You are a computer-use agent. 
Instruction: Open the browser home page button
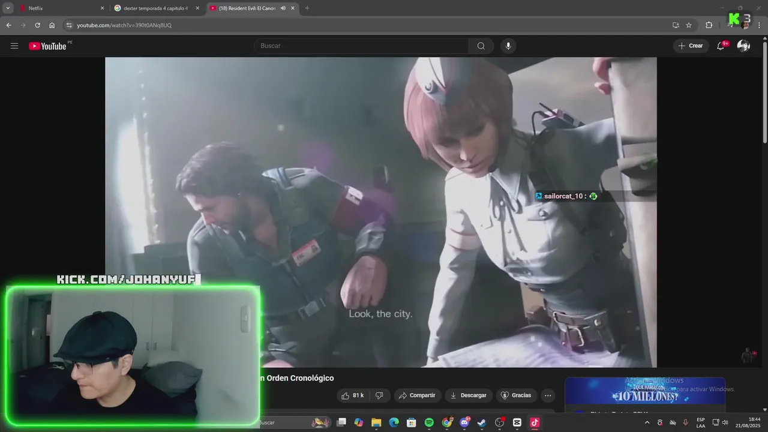click(52, 25)
